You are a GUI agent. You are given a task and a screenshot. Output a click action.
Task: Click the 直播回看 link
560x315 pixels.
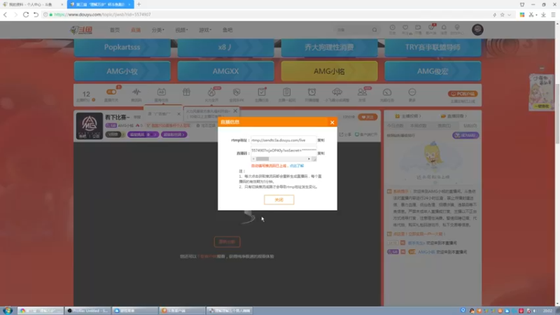454,116
